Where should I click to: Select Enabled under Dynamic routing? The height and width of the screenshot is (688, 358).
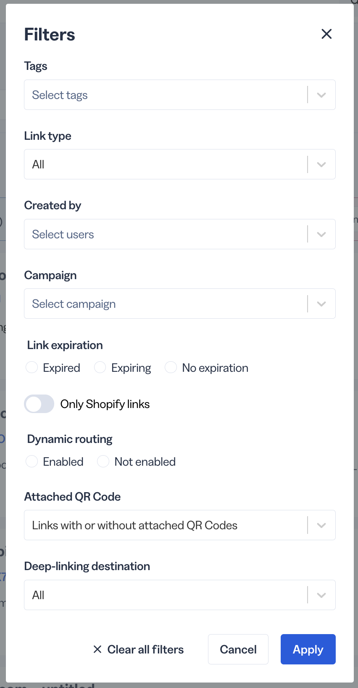[32, 461]
